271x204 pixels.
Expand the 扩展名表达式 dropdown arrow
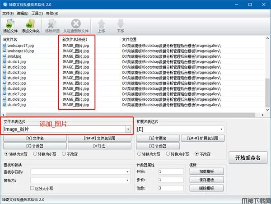point(221,129)
